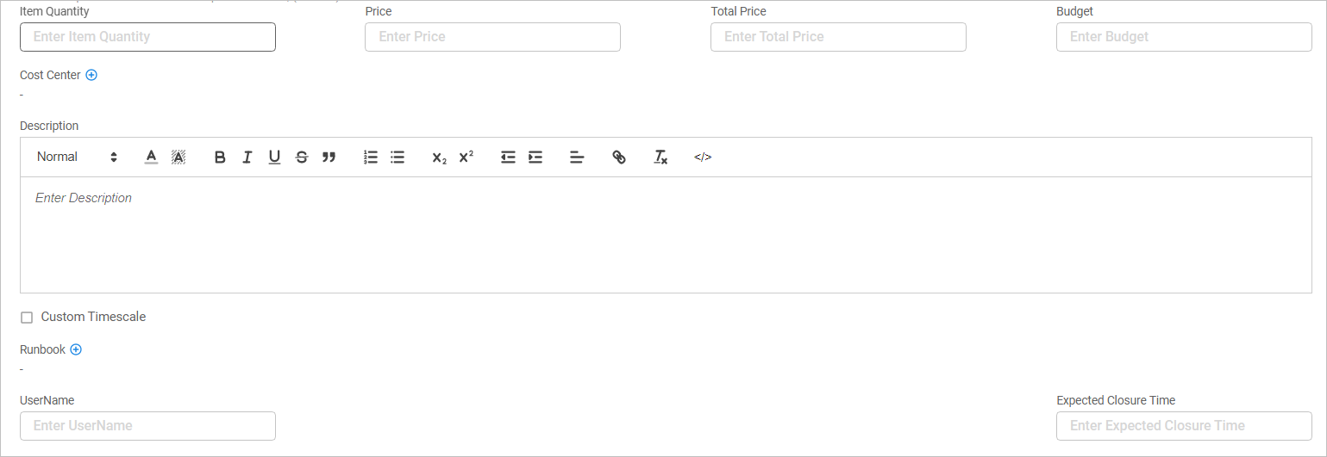Viewport: 1327px width, 457px height.
Task: Open the text alignment dropdown
Action: tap(577, 157)
